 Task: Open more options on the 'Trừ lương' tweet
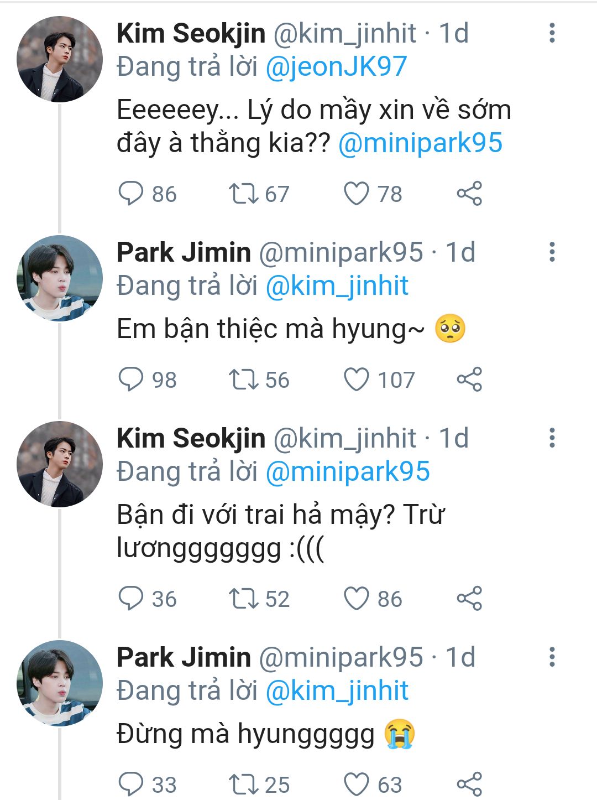(552, 438)
